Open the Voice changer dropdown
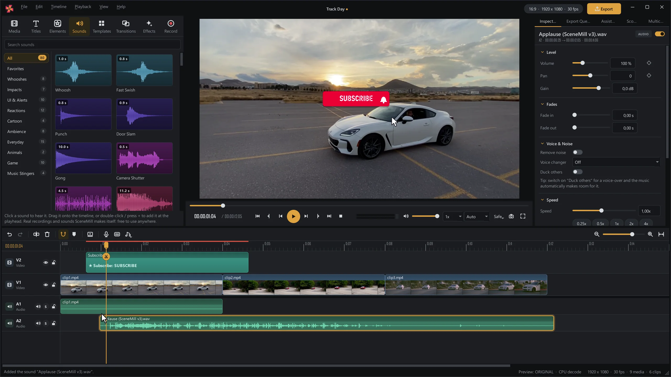This screenshot has width=671, height=377. (616, 162)
